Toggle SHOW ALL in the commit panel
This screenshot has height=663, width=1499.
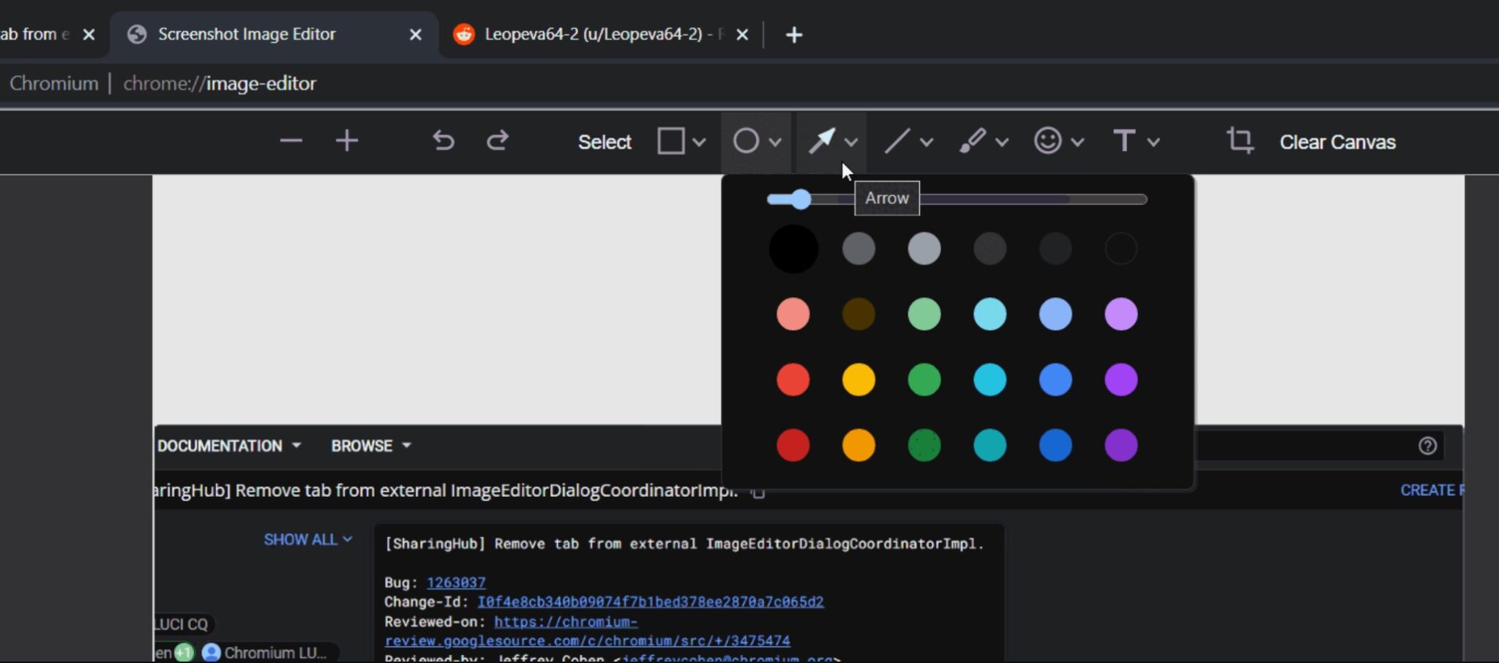(306, 539)
